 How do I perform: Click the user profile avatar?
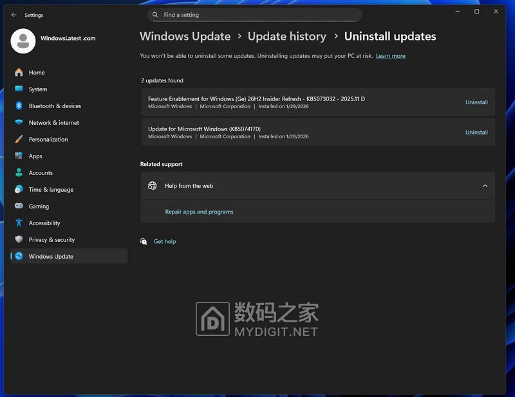pyautogui.click(x=23, y=41)
